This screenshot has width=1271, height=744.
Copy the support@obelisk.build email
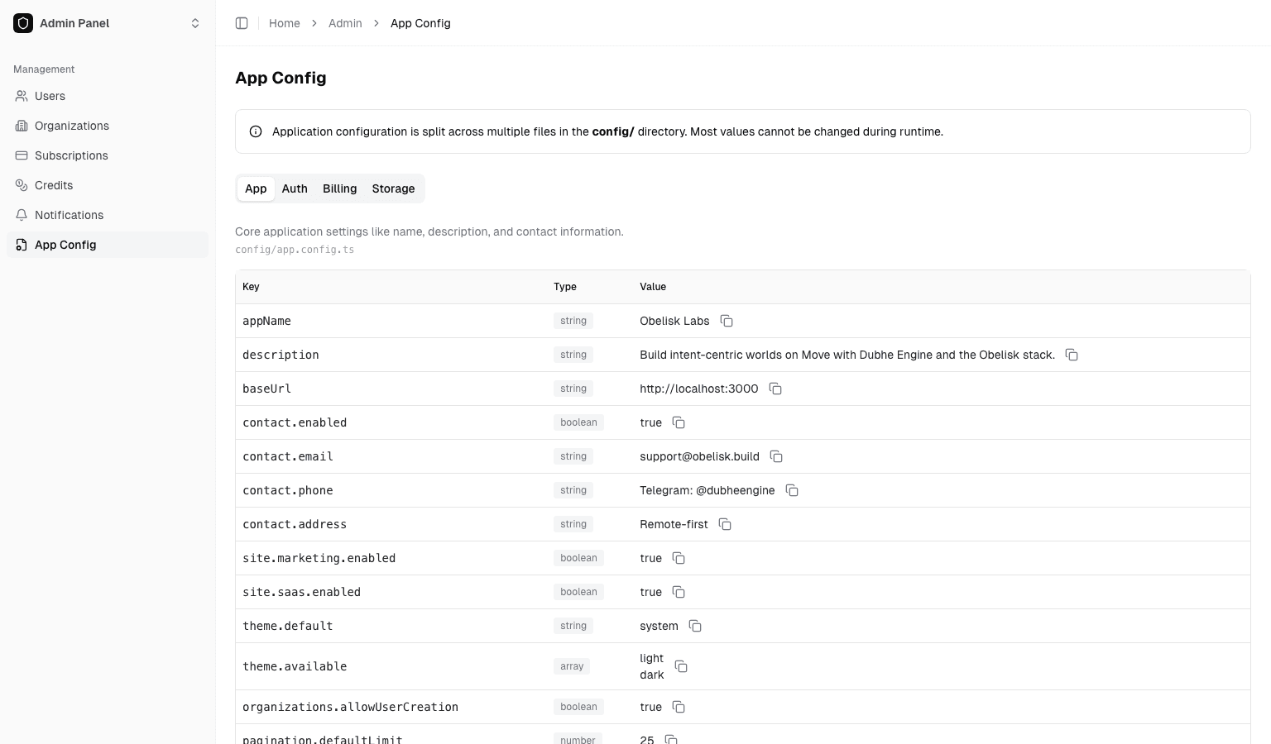tap(776, 456)
